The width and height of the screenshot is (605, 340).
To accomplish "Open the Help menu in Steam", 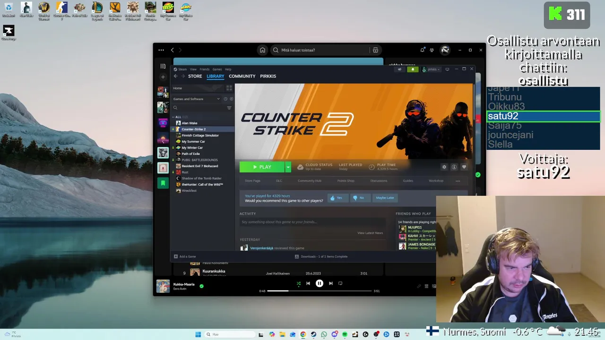I will click(x=228, y=69).
